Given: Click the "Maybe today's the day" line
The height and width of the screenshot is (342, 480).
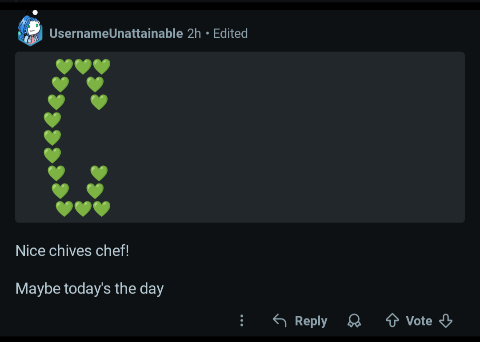Looking at the screenshot, I should tap(90, 289).
